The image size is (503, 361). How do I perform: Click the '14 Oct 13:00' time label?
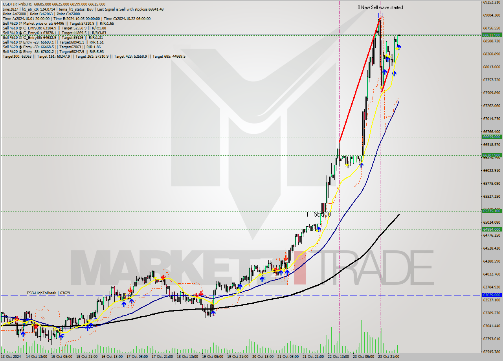click(x=37, y=357)
